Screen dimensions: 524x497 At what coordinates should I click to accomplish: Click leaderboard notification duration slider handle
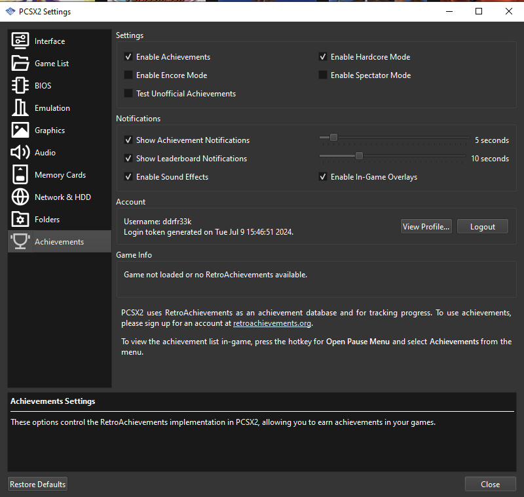pyautogui.click(x=359, y=155)
